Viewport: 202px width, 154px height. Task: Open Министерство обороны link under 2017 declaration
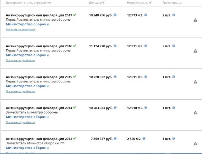coord(28,24)
